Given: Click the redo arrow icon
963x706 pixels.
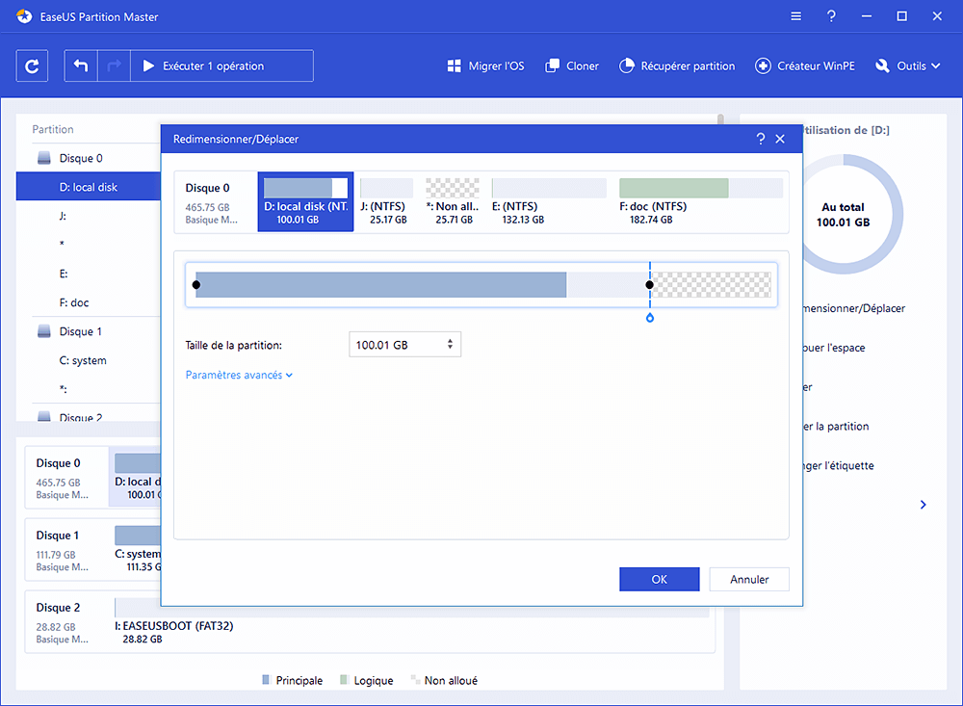Looking at the screenshot, I should click(114, 65).
